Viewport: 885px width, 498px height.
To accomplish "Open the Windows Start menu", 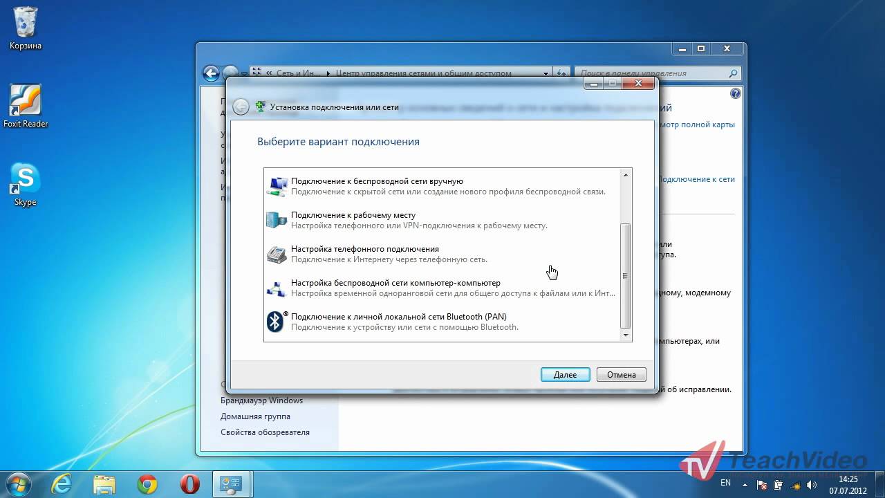I will (18, 483).
